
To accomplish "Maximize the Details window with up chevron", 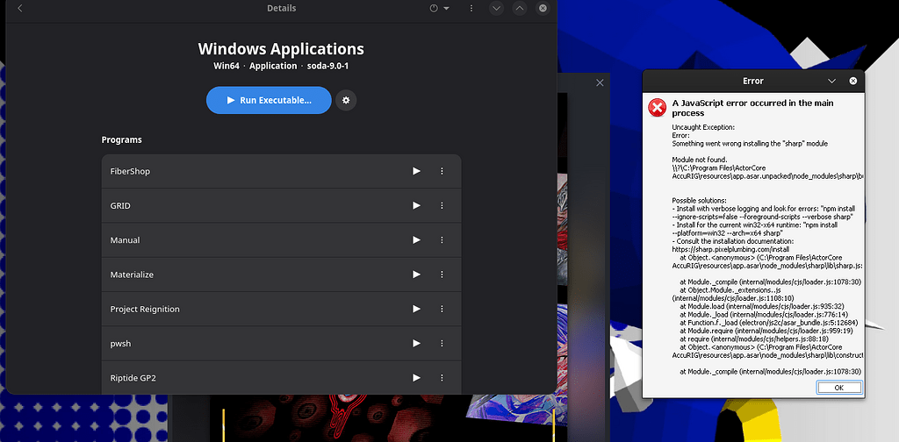I will coord(520,9).
